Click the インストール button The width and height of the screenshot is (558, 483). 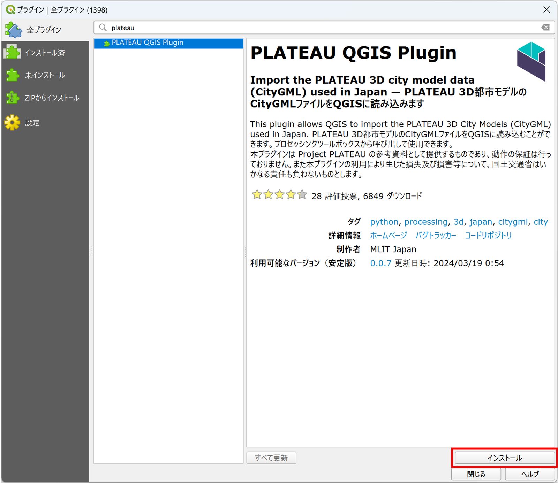tap(505, 458)
